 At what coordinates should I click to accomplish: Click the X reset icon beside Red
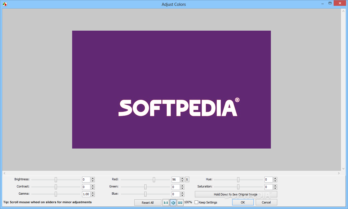(x=187, y=179)
